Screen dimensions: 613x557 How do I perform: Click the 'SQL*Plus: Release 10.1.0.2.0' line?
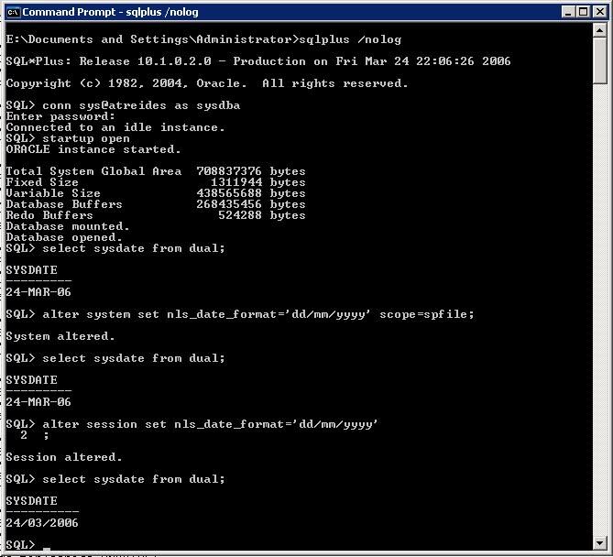pos(258,61)
